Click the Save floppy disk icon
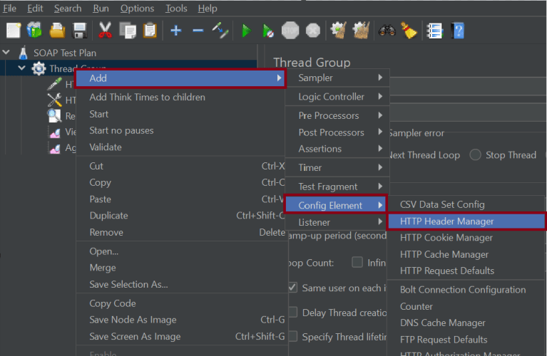Viewport: 547px width, 356px height. pos(80,31)
